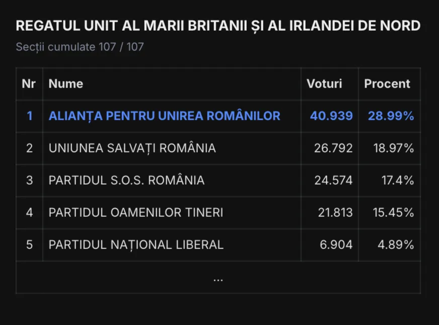Click the Voturi column header
This screenshot has width=439, height=325.
coord(324,84)
